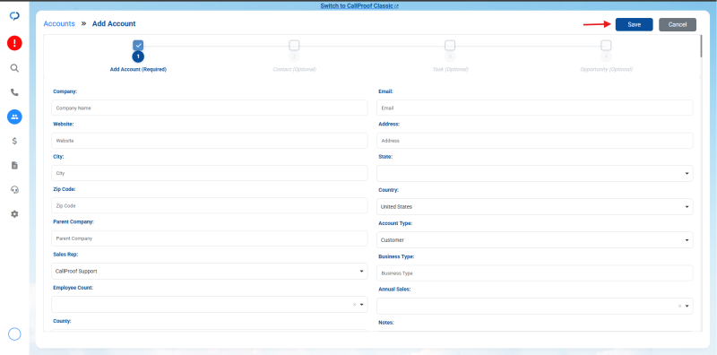Viewport: 717px width, 355px height.
Task: Click into the Email field
Action: pyautogui.click(x=534, y=108)
